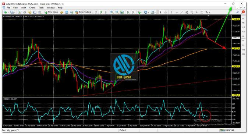Select the H4 timeframe button

[243, 40]
